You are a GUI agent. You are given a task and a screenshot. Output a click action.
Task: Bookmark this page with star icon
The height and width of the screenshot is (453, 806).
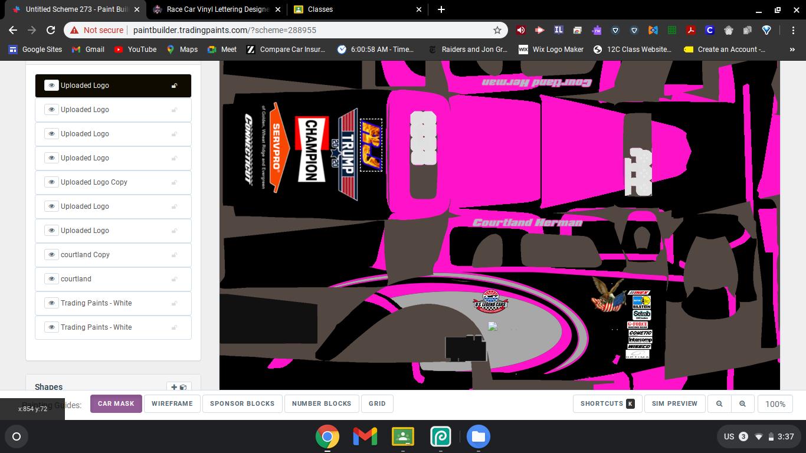pyautogui.click(x=497, y=30)
